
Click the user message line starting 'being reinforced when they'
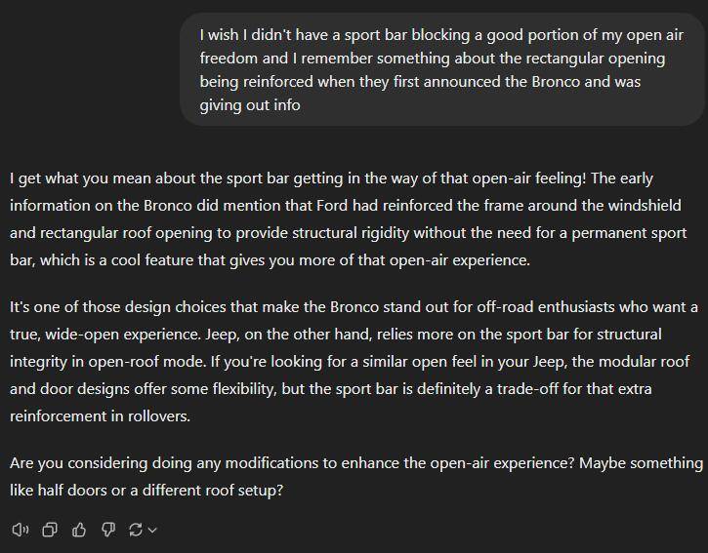coord(420,82)
